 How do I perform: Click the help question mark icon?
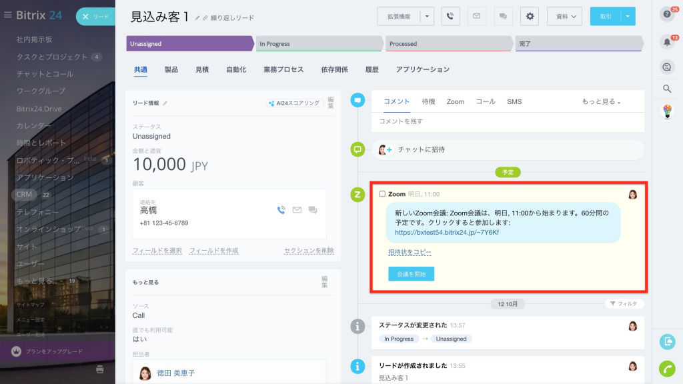[x=667, y=15]
